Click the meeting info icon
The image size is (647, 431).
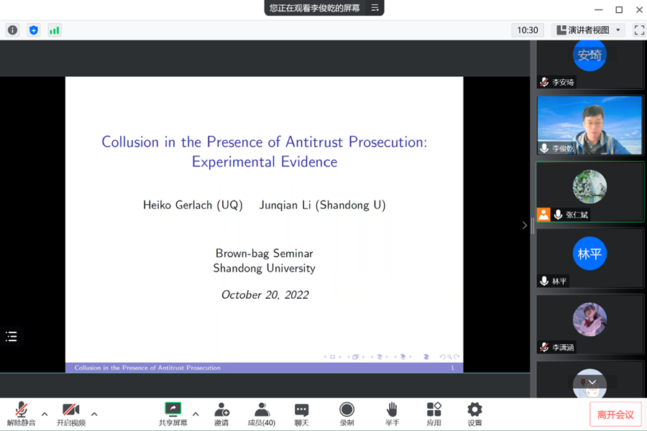coord(12,30)
